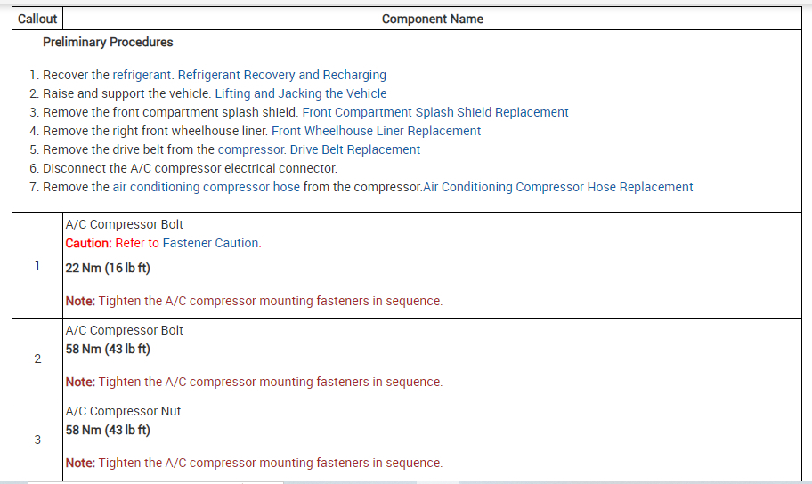Viewport: 812px width, 484px height.
Task: Click the A/C Compressor Nut label
Action: pyautogui.click(x=124, y=411)
